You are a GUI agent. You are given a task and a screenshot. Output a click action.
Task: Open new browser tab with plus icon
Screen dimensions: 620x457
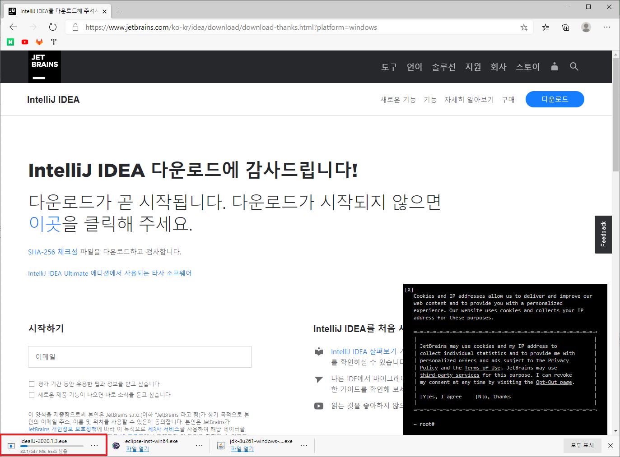tap(119, 11)
